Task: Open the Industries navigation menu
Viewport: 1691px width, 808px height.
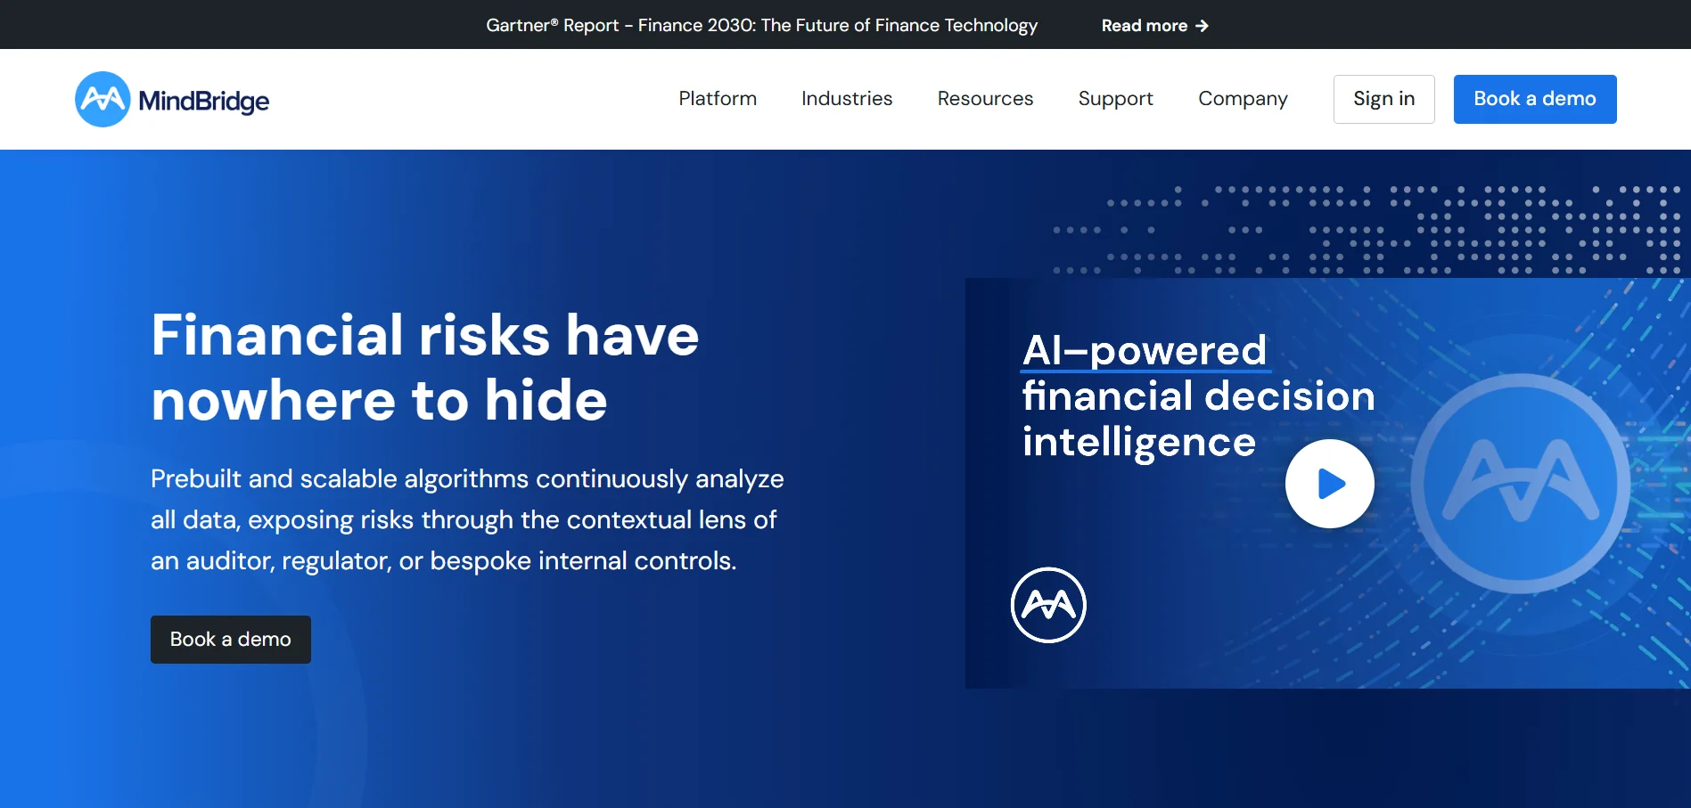Action: [x=847, y=99]
